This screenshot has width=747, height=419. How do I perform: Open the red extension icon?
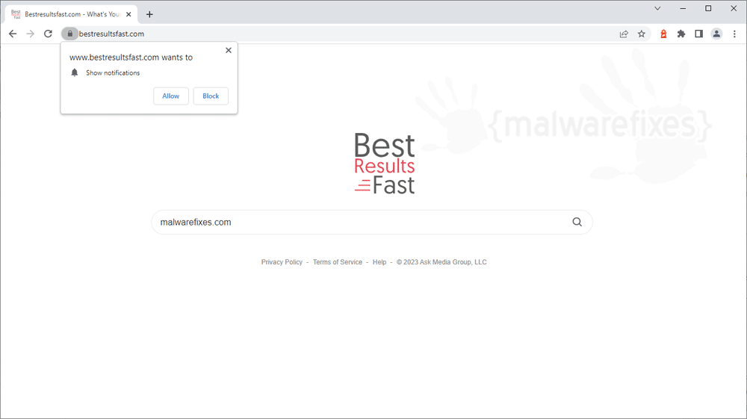pos(663,34)
